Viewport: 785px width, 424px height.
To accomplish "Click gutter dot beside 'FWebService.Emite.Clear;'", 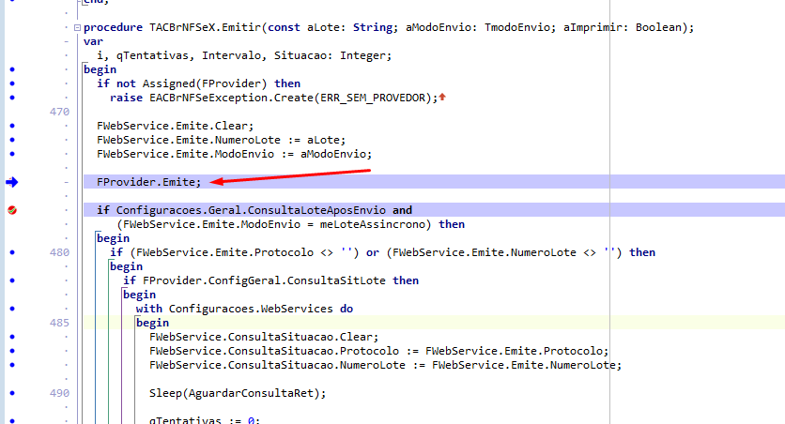I will pos(12,126).
